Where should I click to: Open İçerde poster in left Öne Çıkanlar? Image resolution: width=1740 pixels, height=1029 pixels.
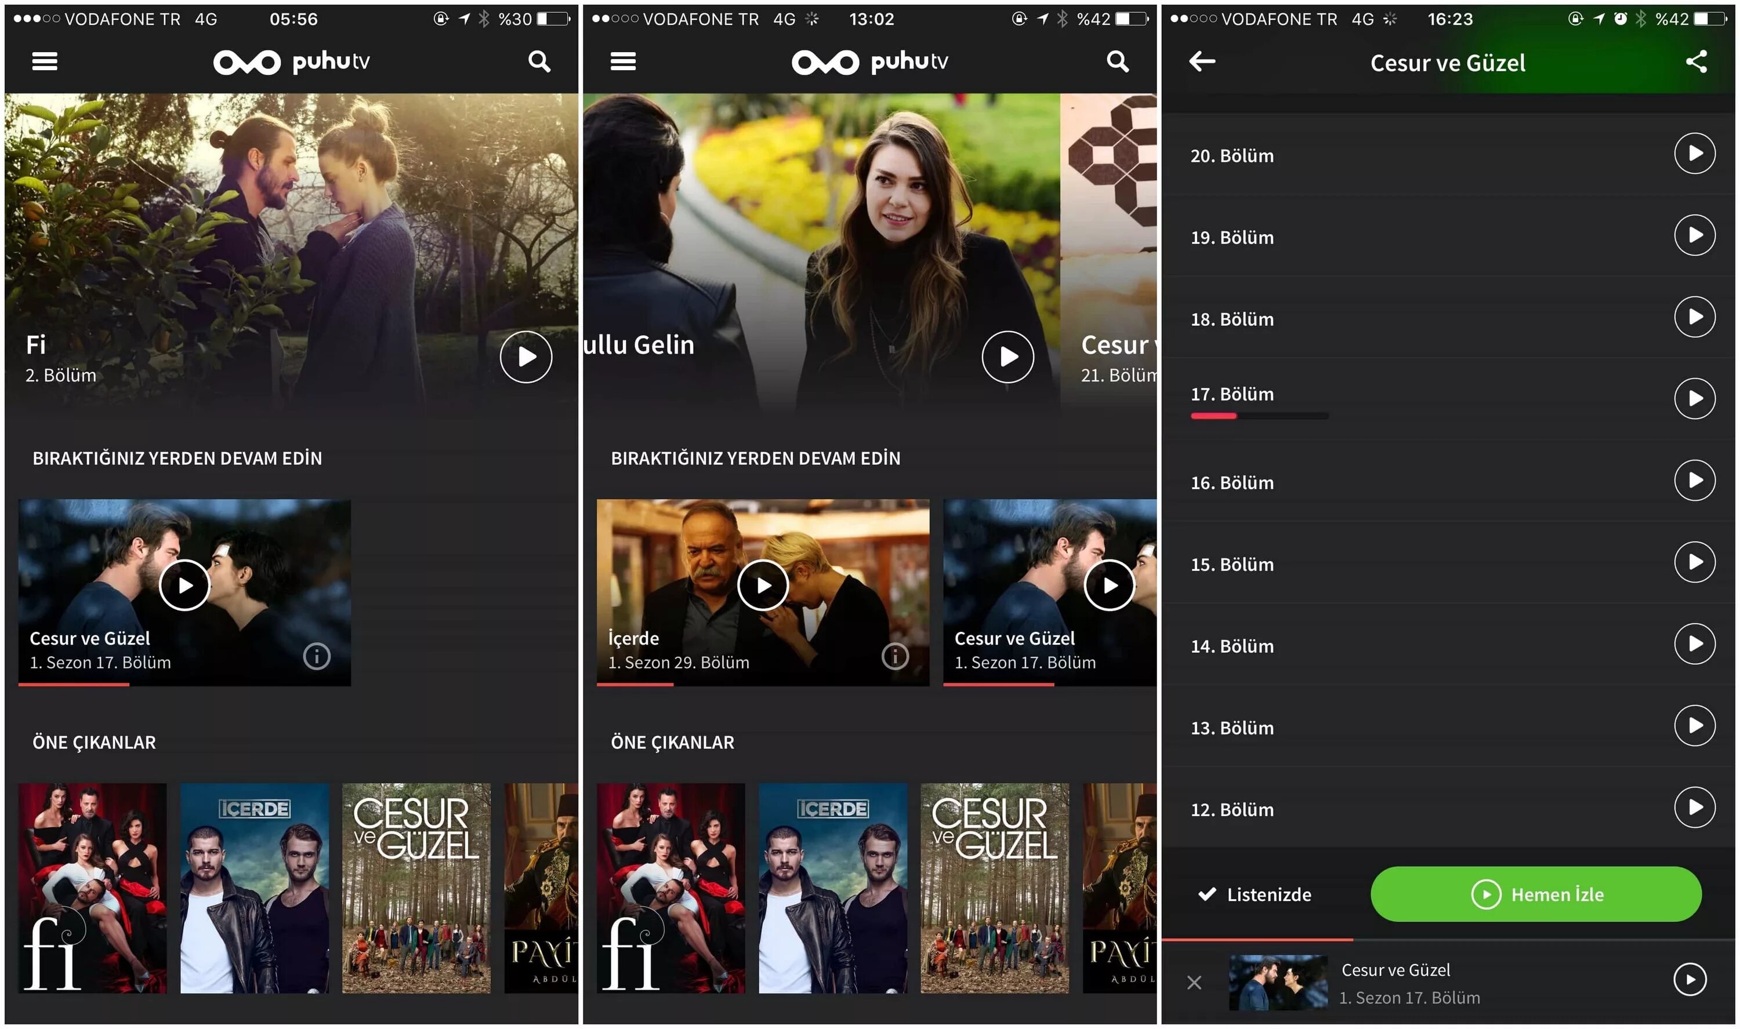tap(255, 888)
